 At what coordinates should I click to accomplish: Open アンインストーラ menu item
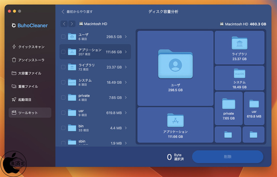30,60
